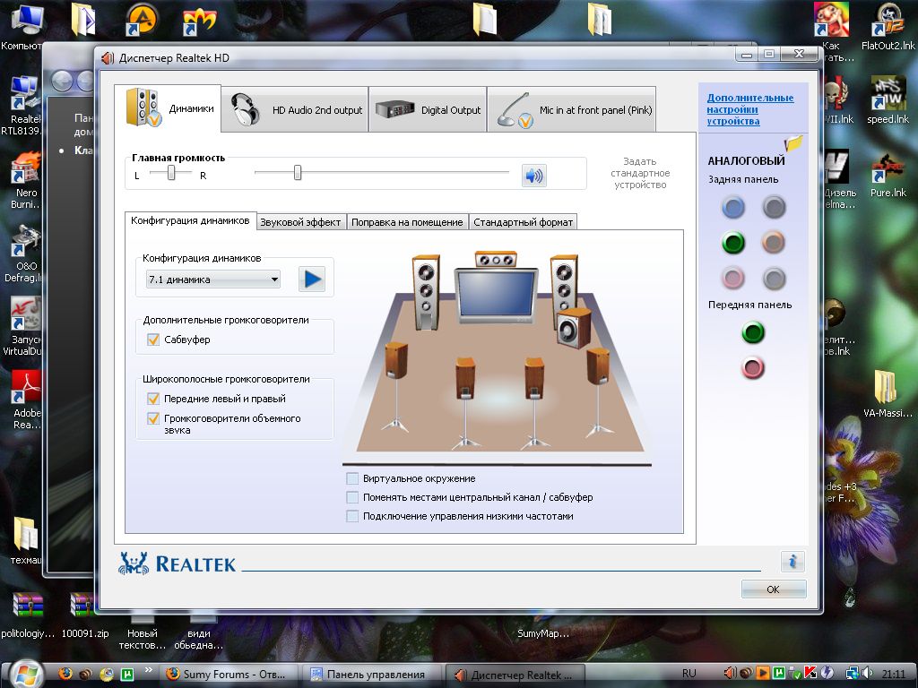Click the blue rear panel audio jack
Image resolution: width=918 pixels, height=688 pixels.
[x=734, y=208]
